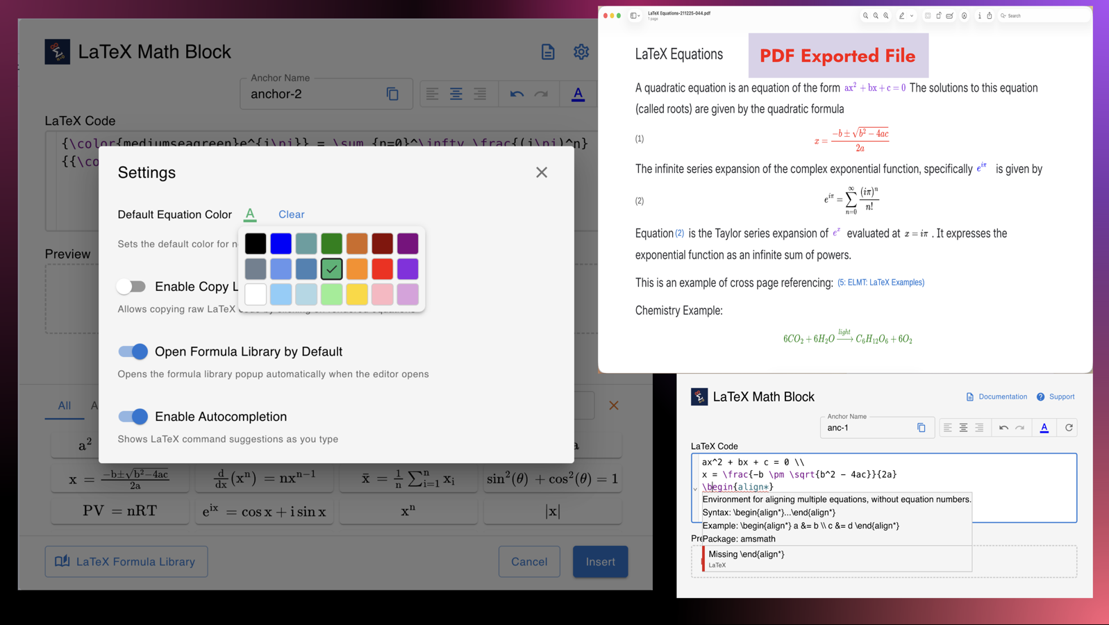Redo in small LaTeX window toolbar
This screenshot has height=625, width=1109.
tap(1019, 428)
